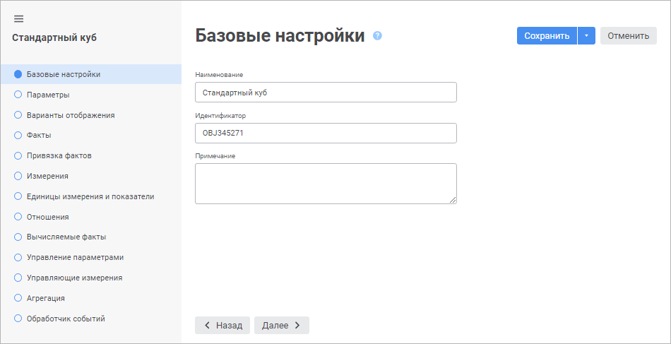
Task: Open Варианты отображения section
Action: (x=70, y=115)
